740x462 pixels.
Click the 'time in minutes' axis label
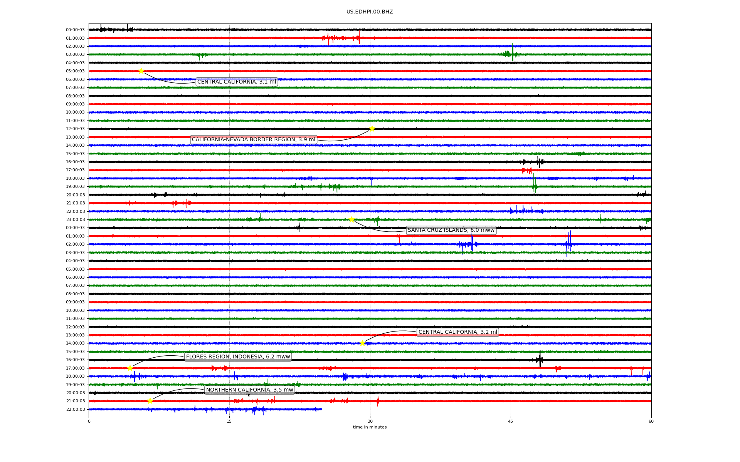tap(370, 427)
